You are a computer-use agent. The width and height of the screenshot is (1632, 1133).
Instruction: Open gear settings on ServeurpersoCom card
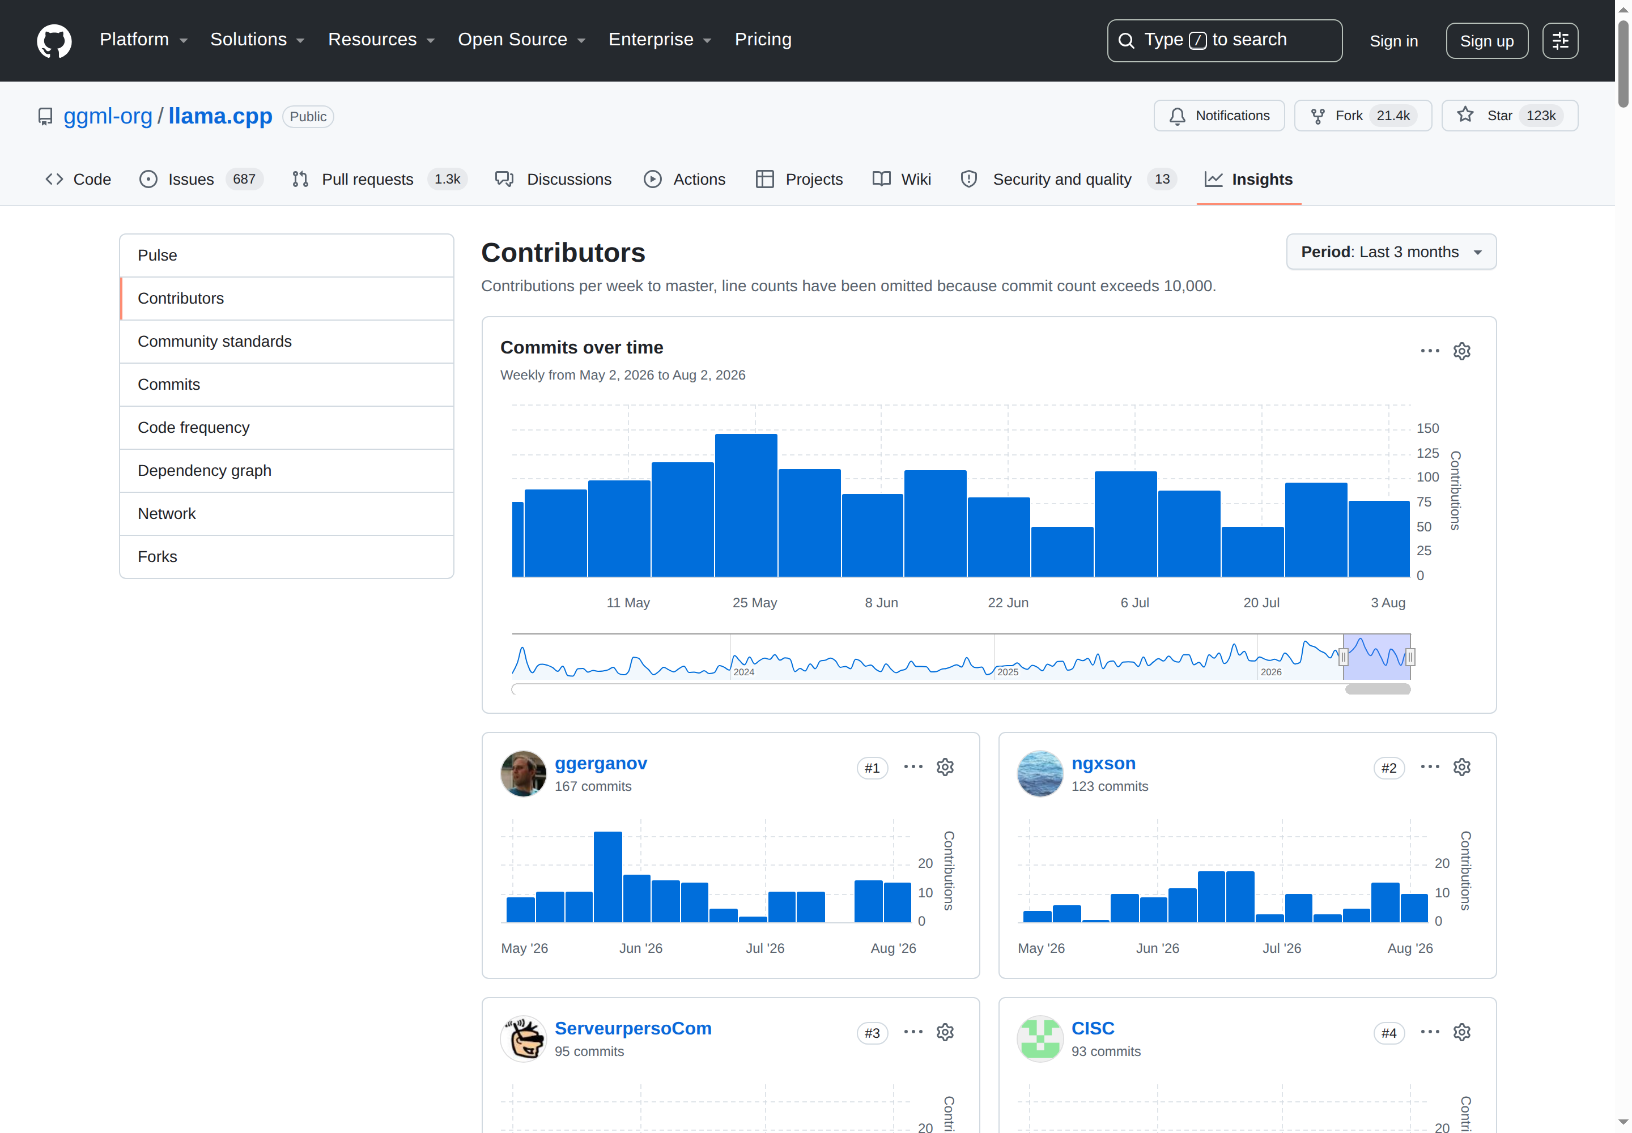945,1032
